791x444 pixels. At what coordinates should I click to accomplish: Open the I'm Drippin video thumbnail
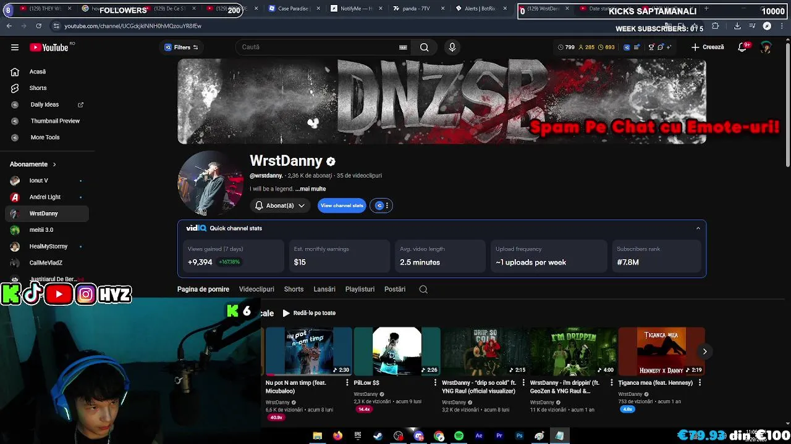click(x=573, y=351)
